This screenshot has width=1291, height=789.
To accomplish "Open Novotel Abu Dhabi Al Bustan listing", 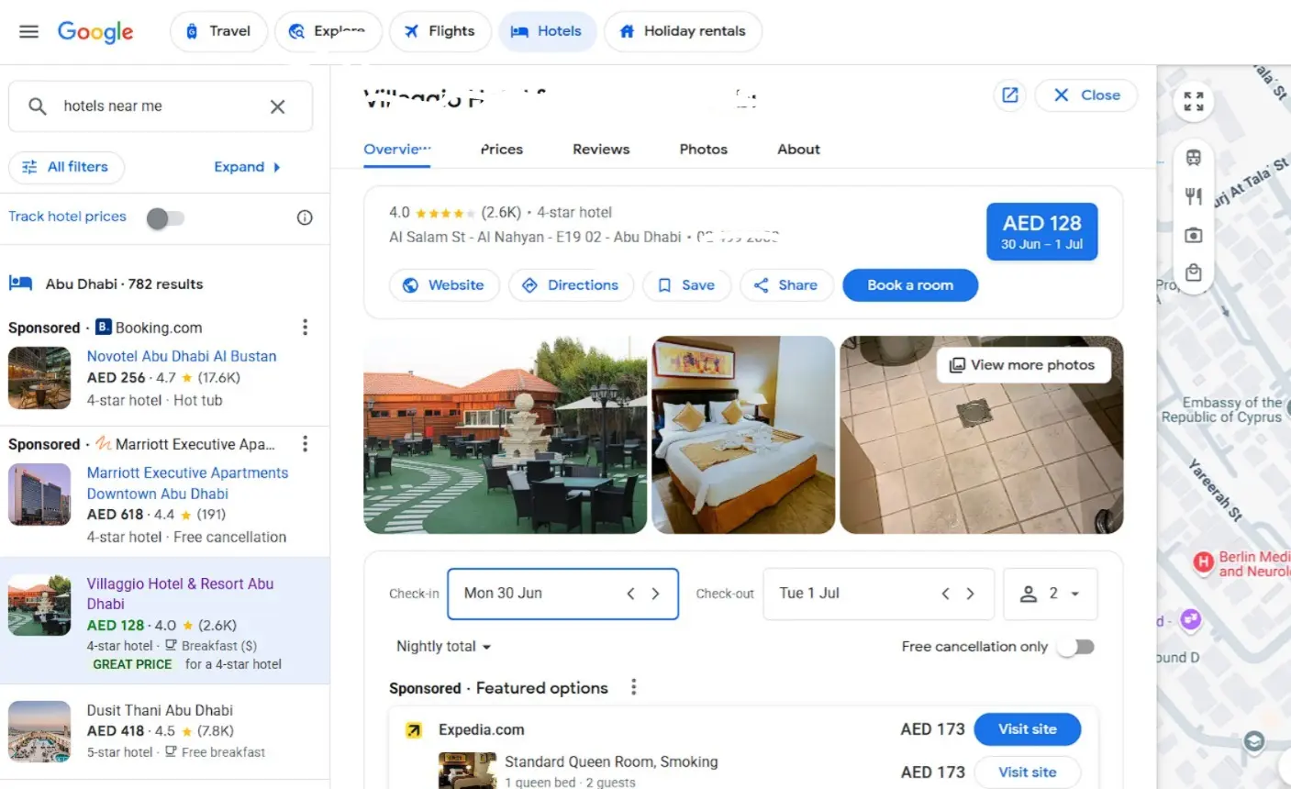I will pyautogui.click(x=182, y=356).
